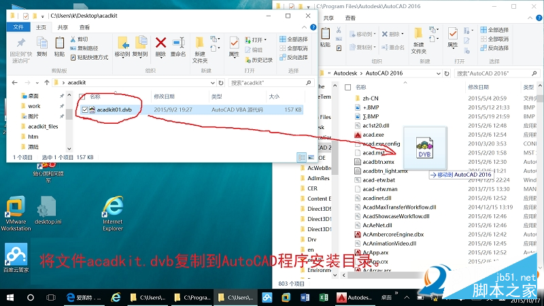Click Select all (全部选择) in acadkit ribbon
Screen dimensions: 544x306
(294, 39)
